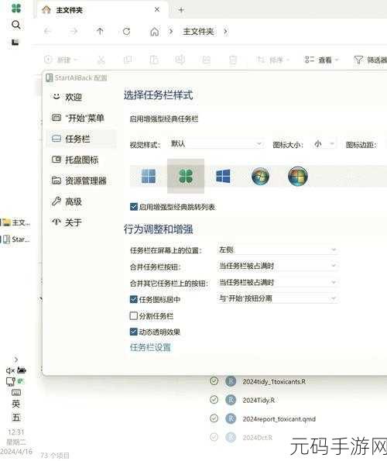Open the "开始"菜单 section

pyautogui.click(x=80, y=118)
